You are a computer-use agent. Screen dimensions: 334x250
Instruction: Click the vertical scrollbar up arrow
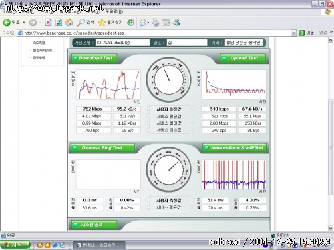point(331,40)
